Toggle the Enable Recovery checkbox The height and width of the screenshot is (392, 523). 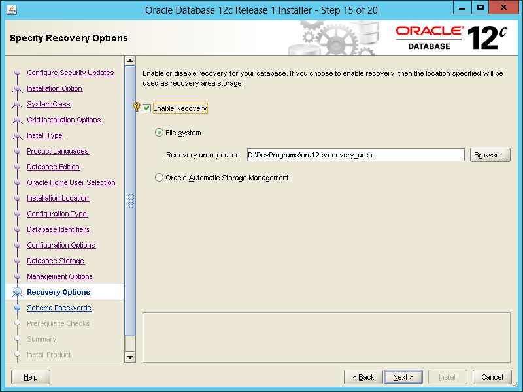146,108
